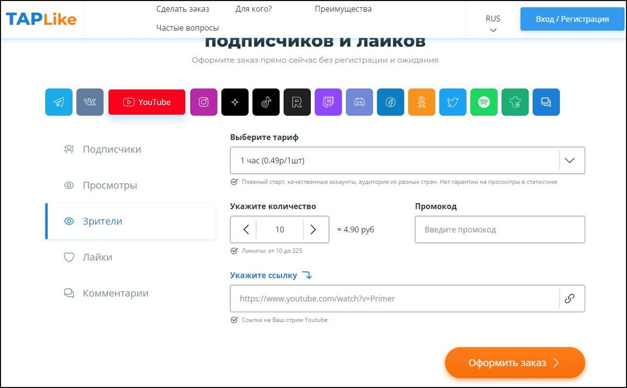Select the TikTok platform icon
This screenshot has width=627, height=388.
pyautogui.click(x=266, y=102)
